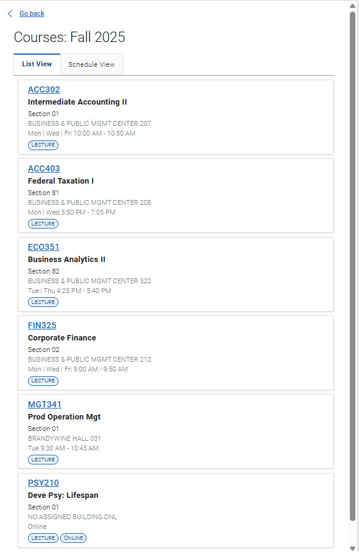Select the List View tab
The image size is (359, 552).
(x=37, y=64)
